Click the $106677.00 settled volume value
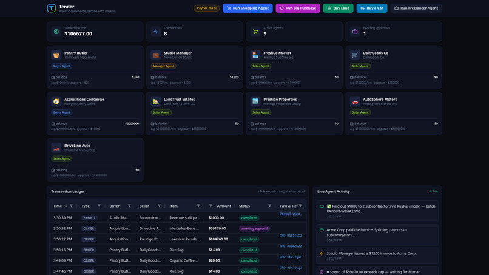The height and width of the screenshot is (275, 489). [78, 34]
